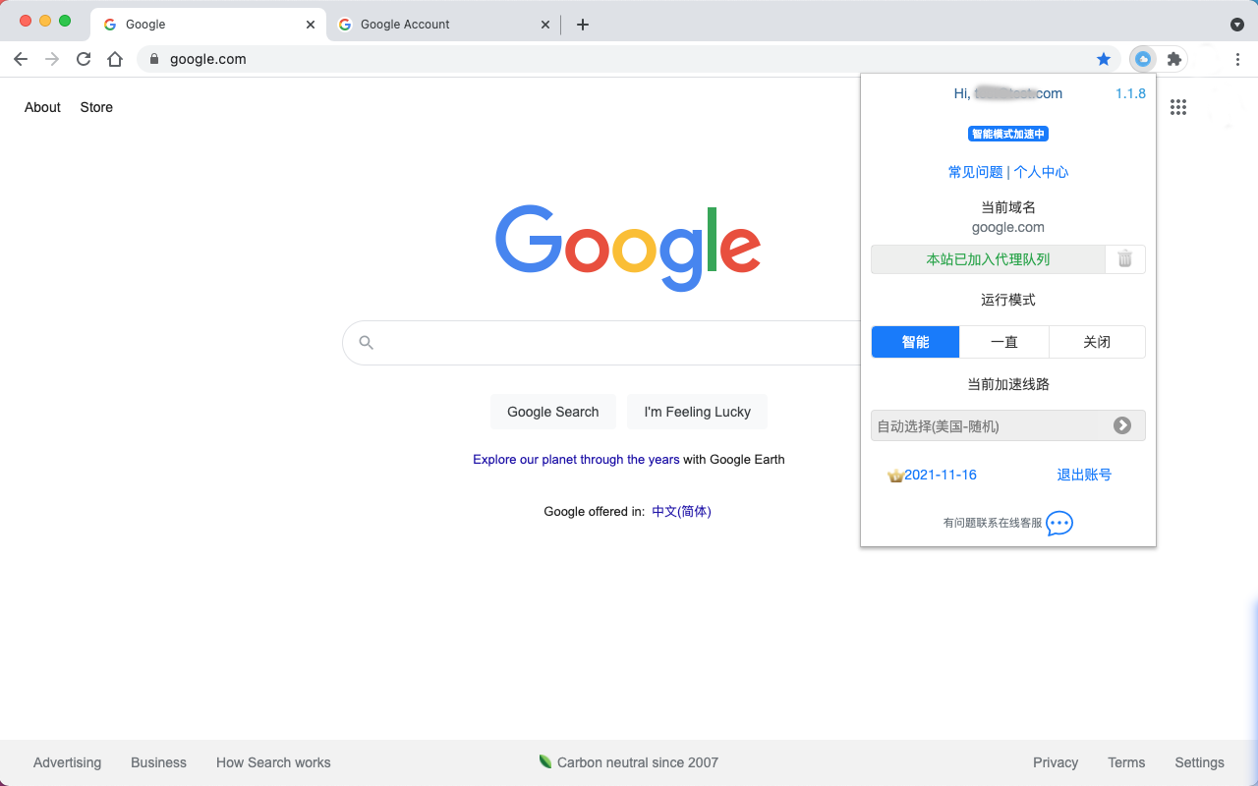Open the home page via house icon
The height and width of the screenshot is (786, 1258).
(x=115, y=59)
